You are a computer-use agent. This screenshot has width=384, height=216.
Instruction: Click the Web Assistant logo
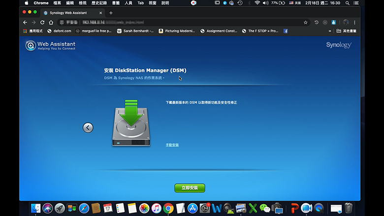click(50, 46)
